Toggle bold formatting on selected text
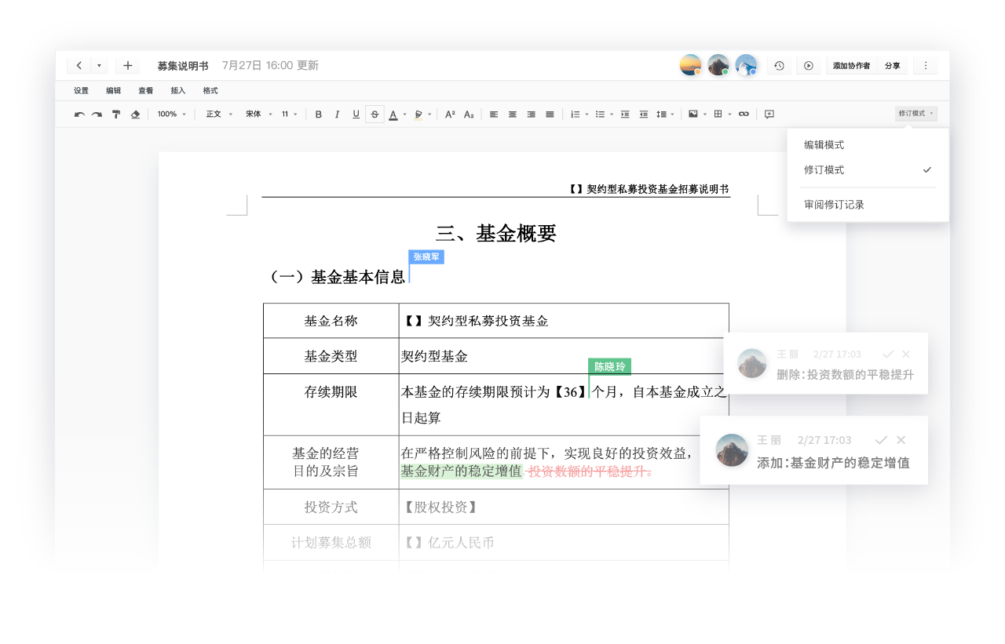 [x=318, y=114]
